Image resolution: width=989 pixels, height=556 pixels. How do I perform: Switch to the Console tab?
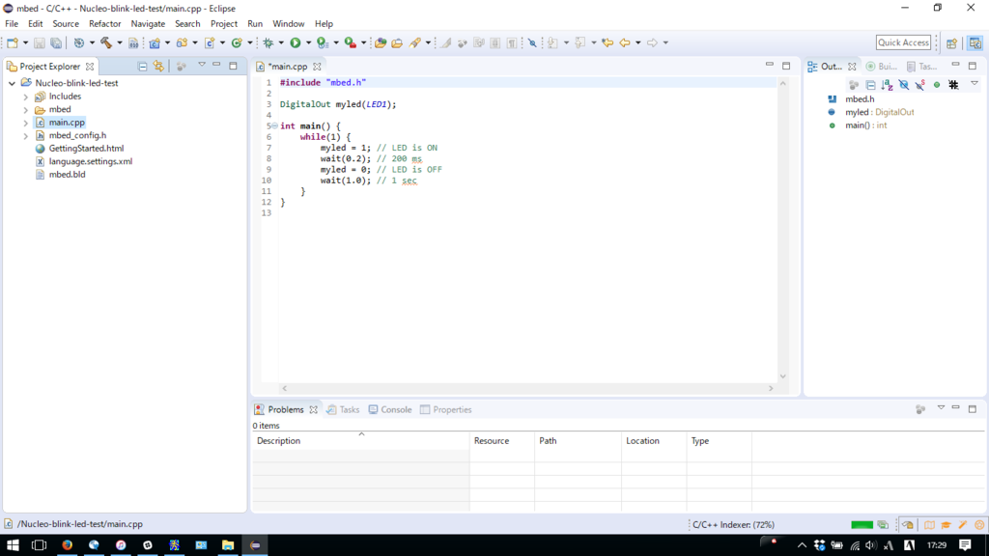(x=390, y=409)
